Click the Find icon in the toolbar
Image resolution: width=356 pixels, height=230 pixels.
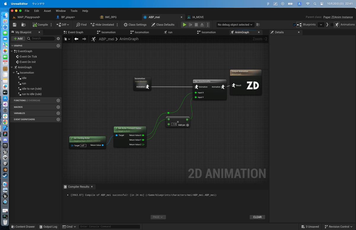click(78, 25)
